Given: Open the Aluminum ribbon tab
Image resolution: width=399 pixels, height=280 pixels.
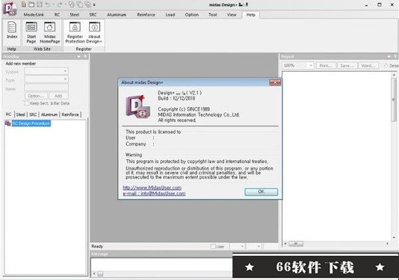Looking at the screenshot, I should click(117, 15).
